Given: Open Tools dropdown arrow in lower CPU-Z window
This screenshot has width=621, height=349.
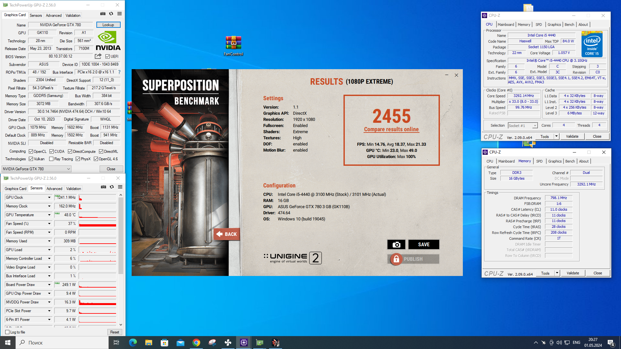Looking at the screenshot, I should tap(557, 273).
